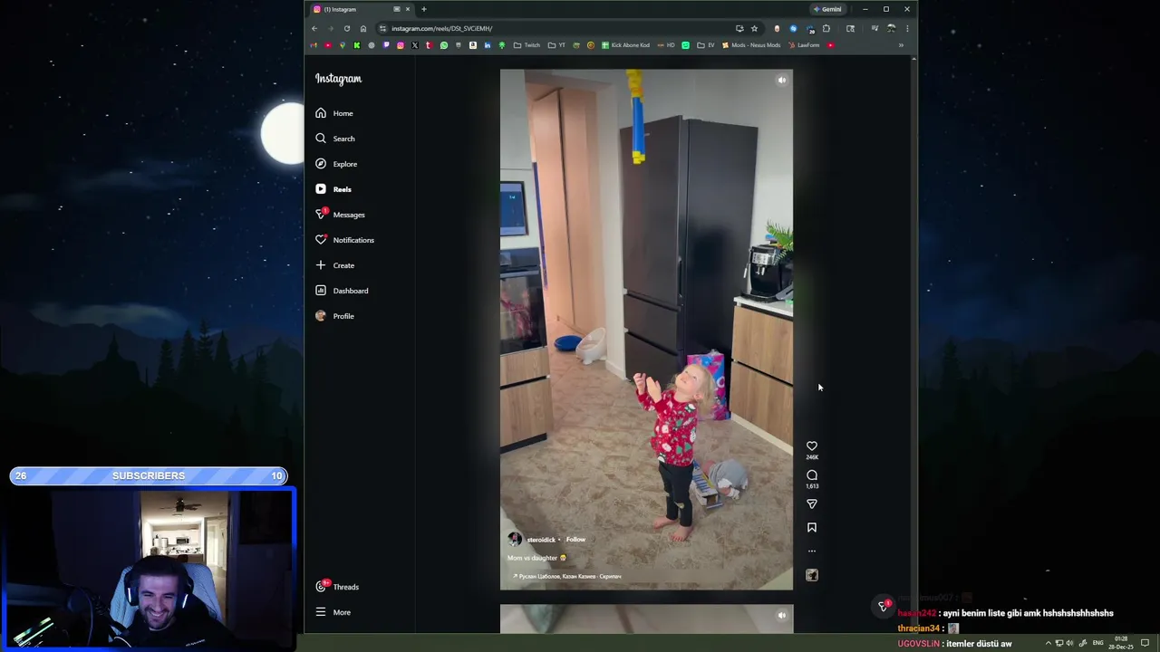Open Windows notification center icon
The width and height of the screenshot is (1160, 652).
tap(1145, 643)
